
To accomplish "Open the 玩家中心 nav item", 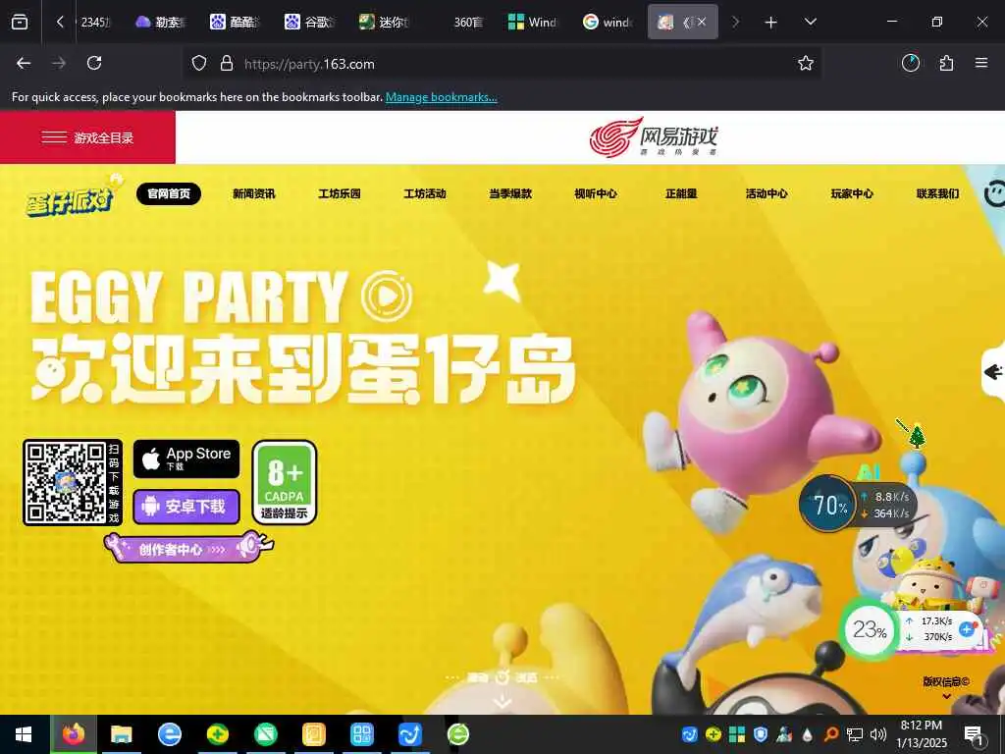I will pos(852,193).
